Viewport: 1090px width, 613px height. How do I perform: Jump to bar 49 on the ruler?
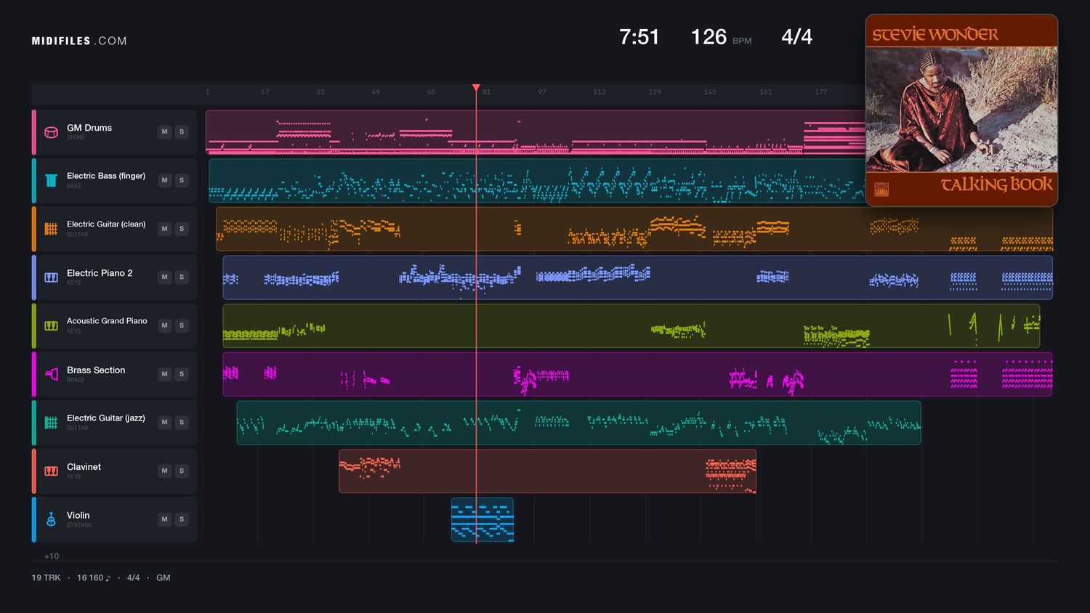(376, 92)
